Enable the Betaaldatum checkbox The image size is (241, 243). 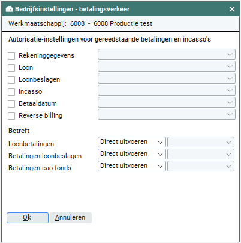coord(11,104)
